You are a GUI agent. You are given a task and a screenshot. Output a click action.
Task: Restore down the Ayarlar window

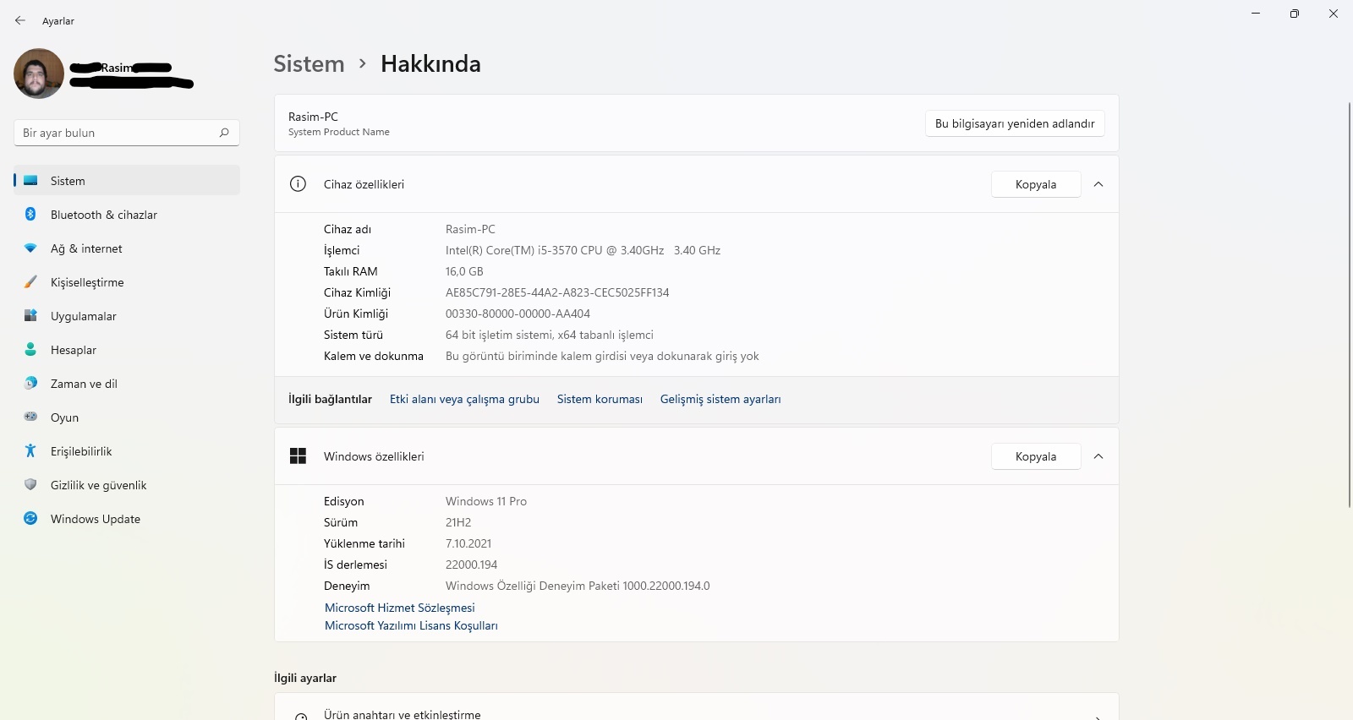(1295, 14)
